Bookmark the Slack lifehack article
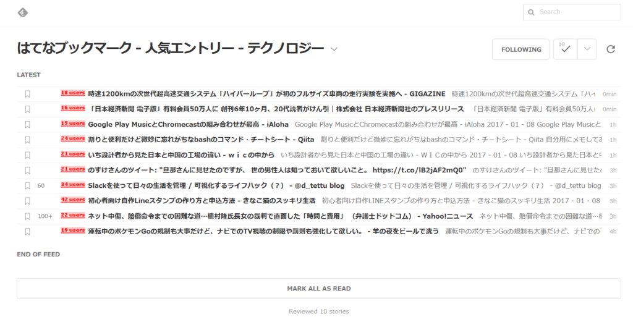The image size is (633, 325). coord(27,186)
